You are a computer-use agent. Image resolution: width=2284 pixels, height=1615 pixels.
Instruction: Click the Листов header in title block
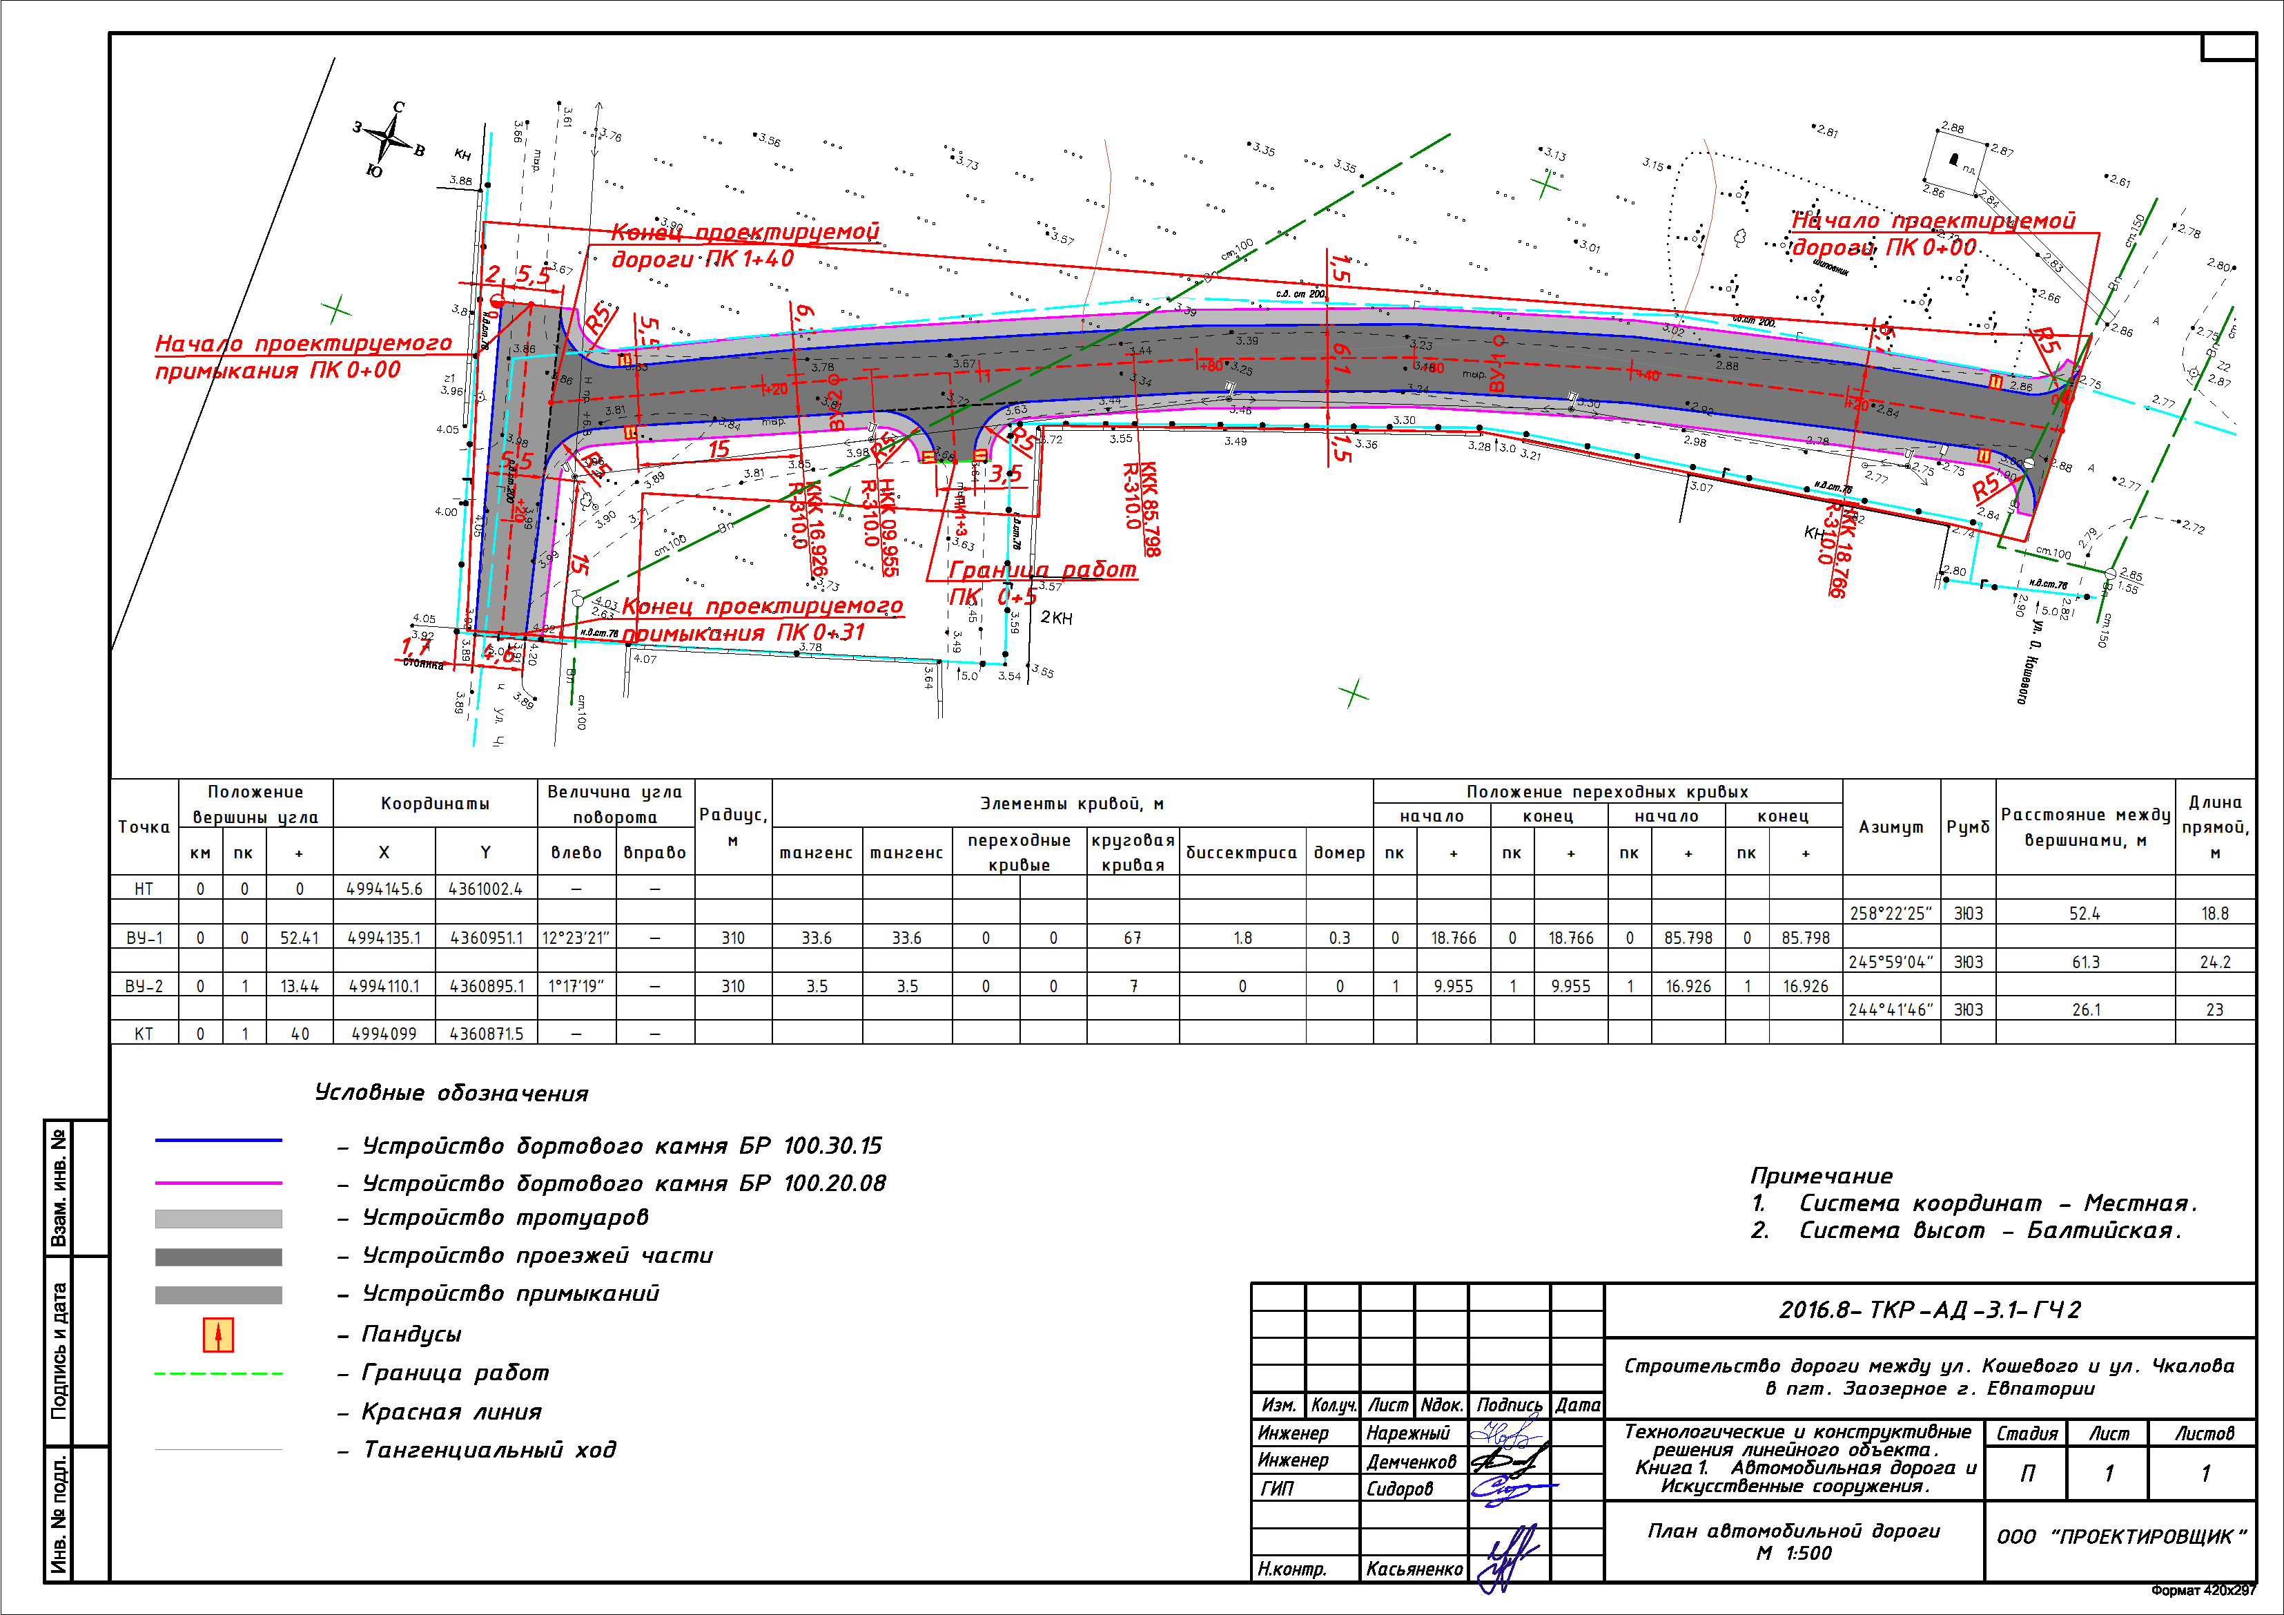click(x=2205, y=1434)
